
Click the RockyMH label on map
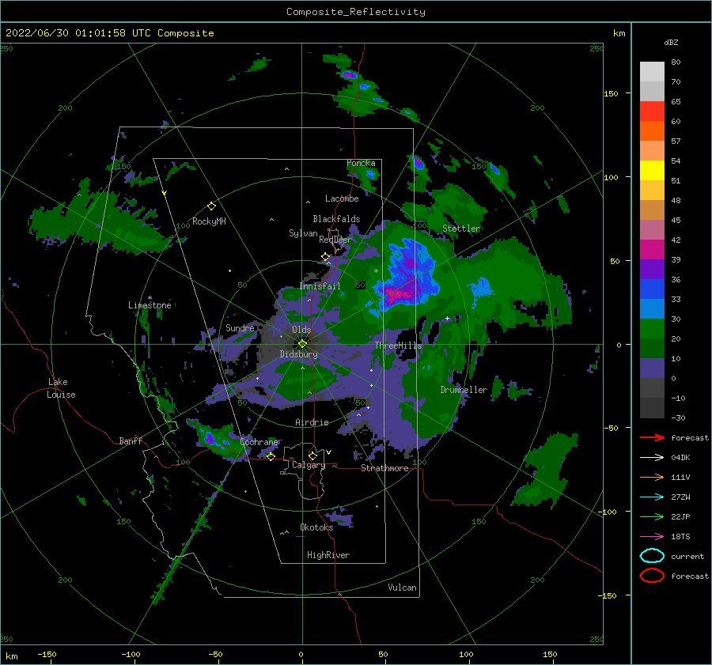(x=209, y=221)
